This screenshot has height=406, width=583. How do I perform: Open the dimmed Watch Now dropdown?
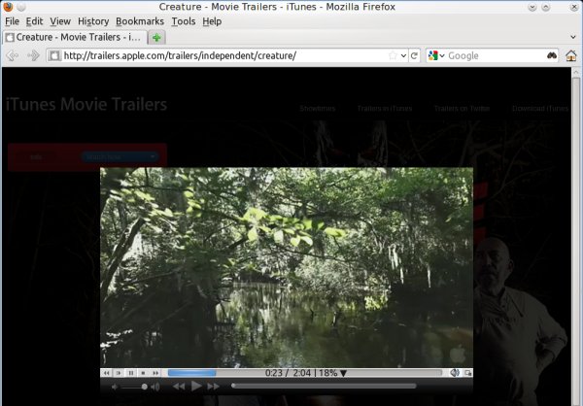(120, 157)
